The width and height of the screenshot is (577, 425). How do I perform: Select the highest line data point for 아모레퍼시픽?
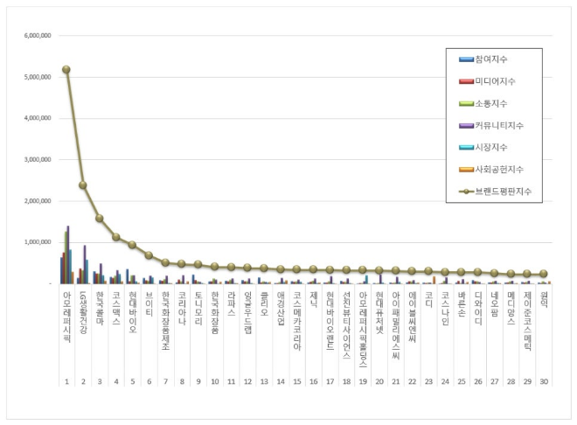[x=66, y=69]
